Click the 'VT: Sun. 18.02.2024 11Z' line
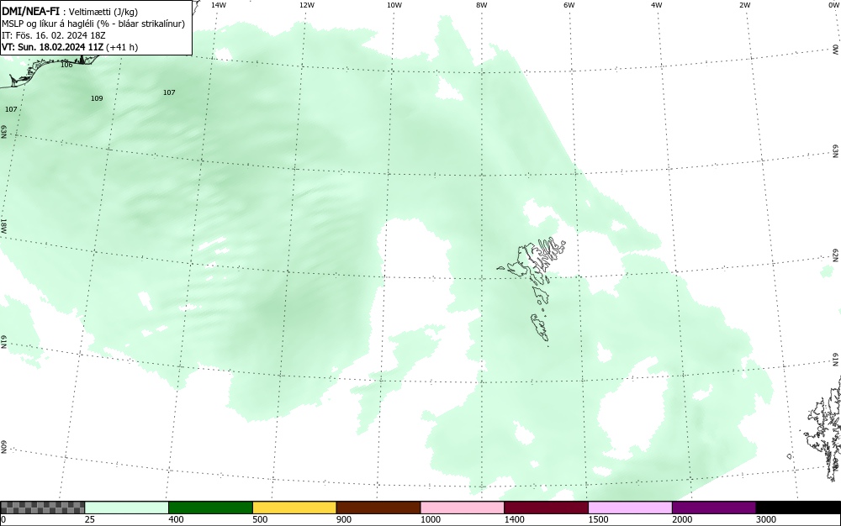The image size is (841, 526). coord(70,47)
